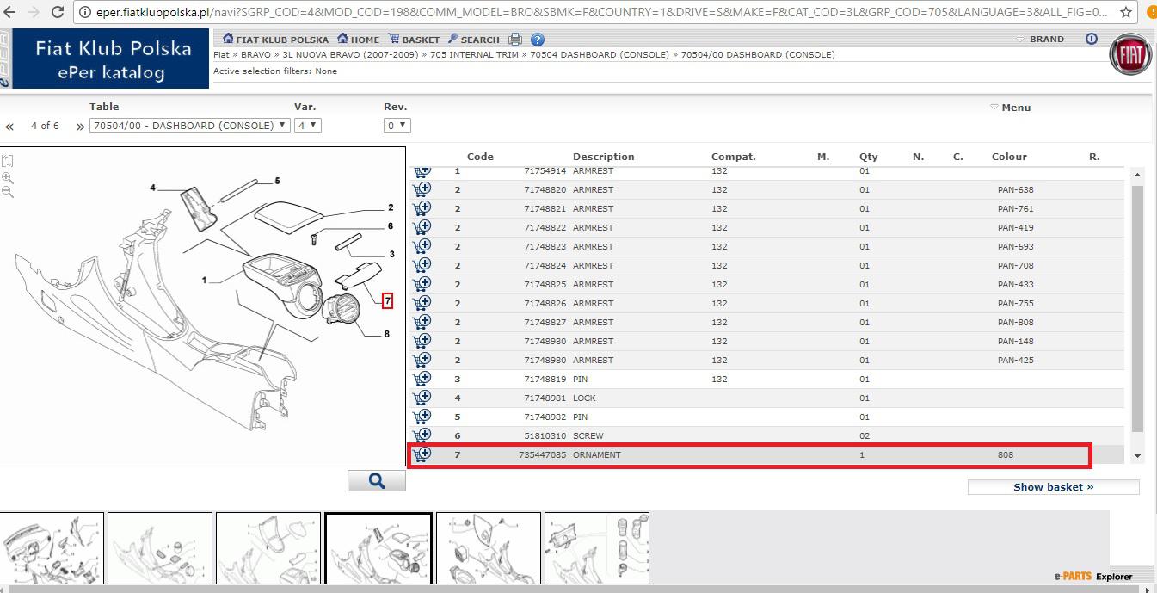Image resolution: width=1157 pixels, height=593 pixels.
Task: Add the PAN-148 armrest using its cart icon
Action: [422, 341]
